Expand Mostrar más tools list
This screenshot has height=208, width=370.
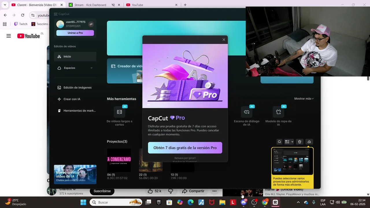pyautogui.click(x=304, y=99)
